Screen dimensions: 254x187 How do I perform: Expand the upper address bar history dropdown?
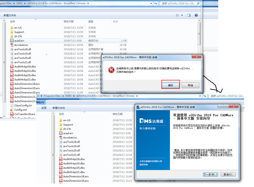click(x=151, y=3)
